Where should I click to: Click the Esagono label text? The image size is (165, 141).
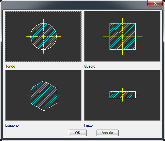click(x=12, y=125)
